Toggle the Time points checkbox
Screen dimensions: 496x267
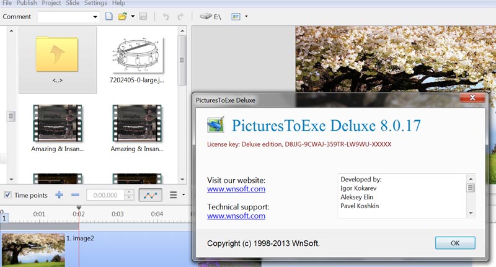7,195
